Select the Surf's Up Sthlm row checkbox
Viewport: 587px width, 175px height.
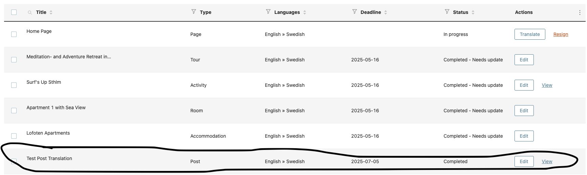point(14,85)
